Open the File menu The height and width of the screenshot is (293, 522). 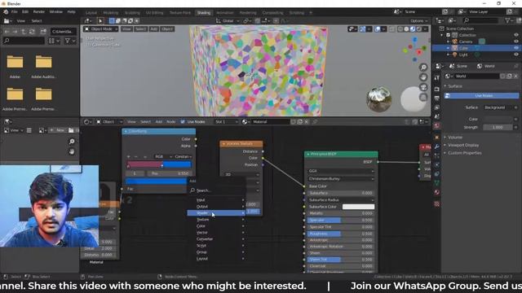click(x=15, y=11)
